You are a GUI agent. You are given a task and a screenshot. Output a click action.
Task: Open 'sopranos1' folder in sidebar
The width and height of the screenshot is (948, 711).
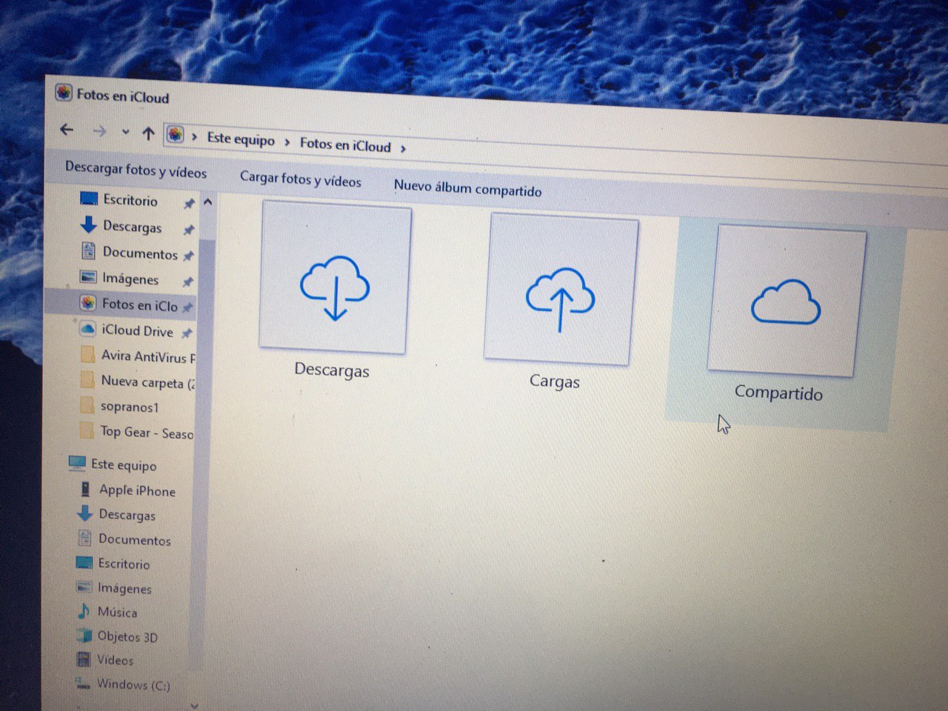click(130, 407)
